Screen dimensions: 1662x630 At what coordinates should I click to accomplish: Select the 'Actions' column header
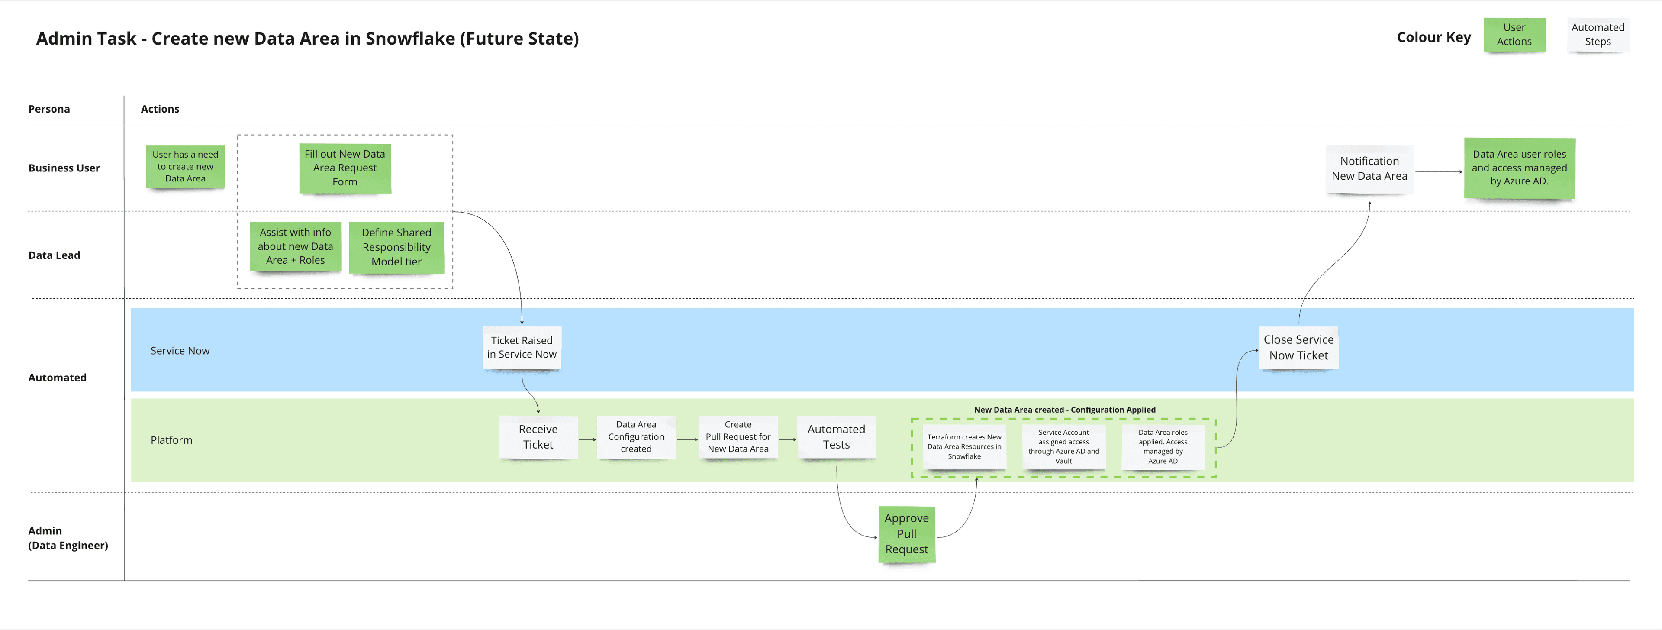click(x=160, y=109)
